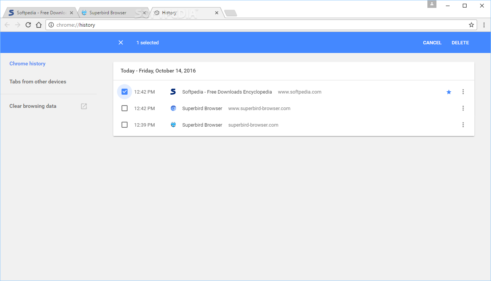Click favicon of www.superbird-browser.com entry
Screen dimensions: 491x281
pyautogui.click(x=173, y=108)
